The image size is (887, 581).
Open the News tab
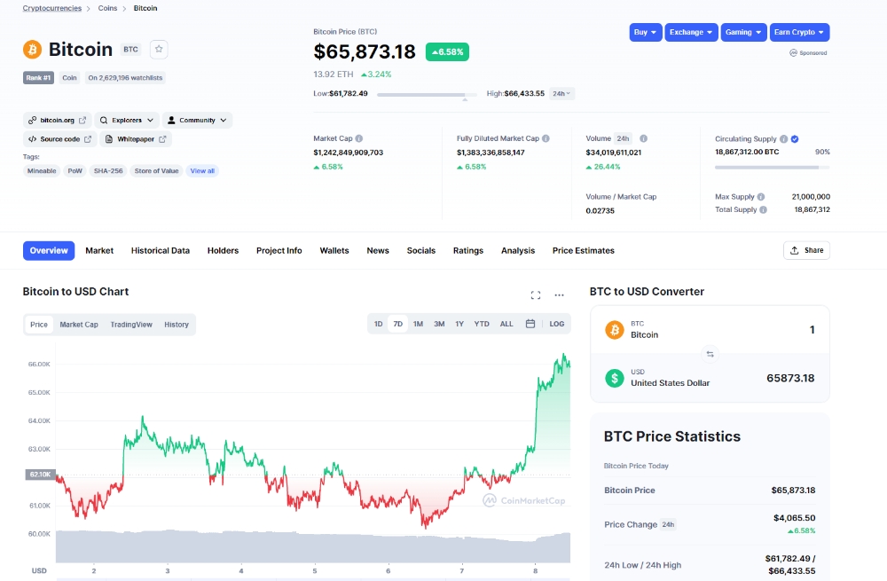[x=378, y=251]
